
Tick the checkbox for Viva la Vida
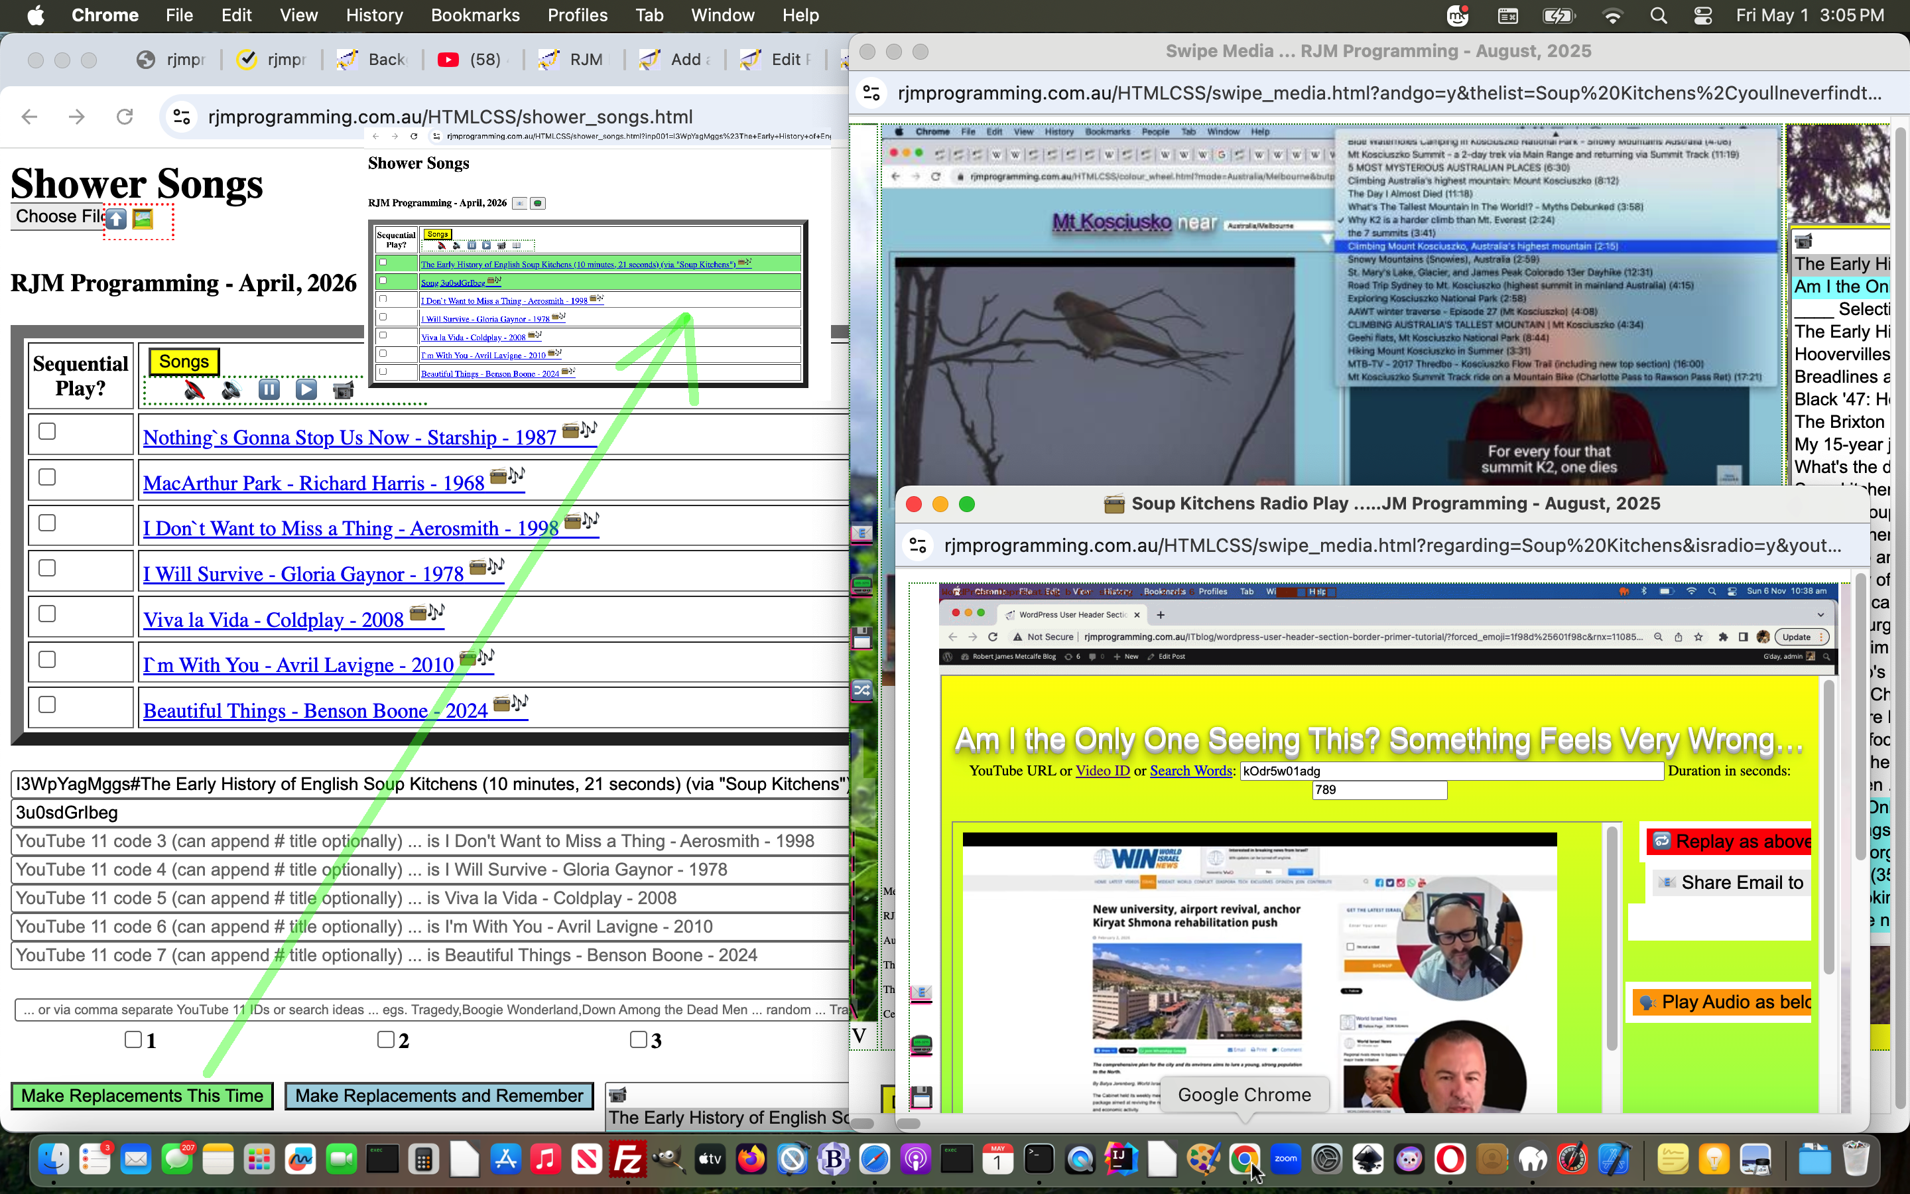47,614
